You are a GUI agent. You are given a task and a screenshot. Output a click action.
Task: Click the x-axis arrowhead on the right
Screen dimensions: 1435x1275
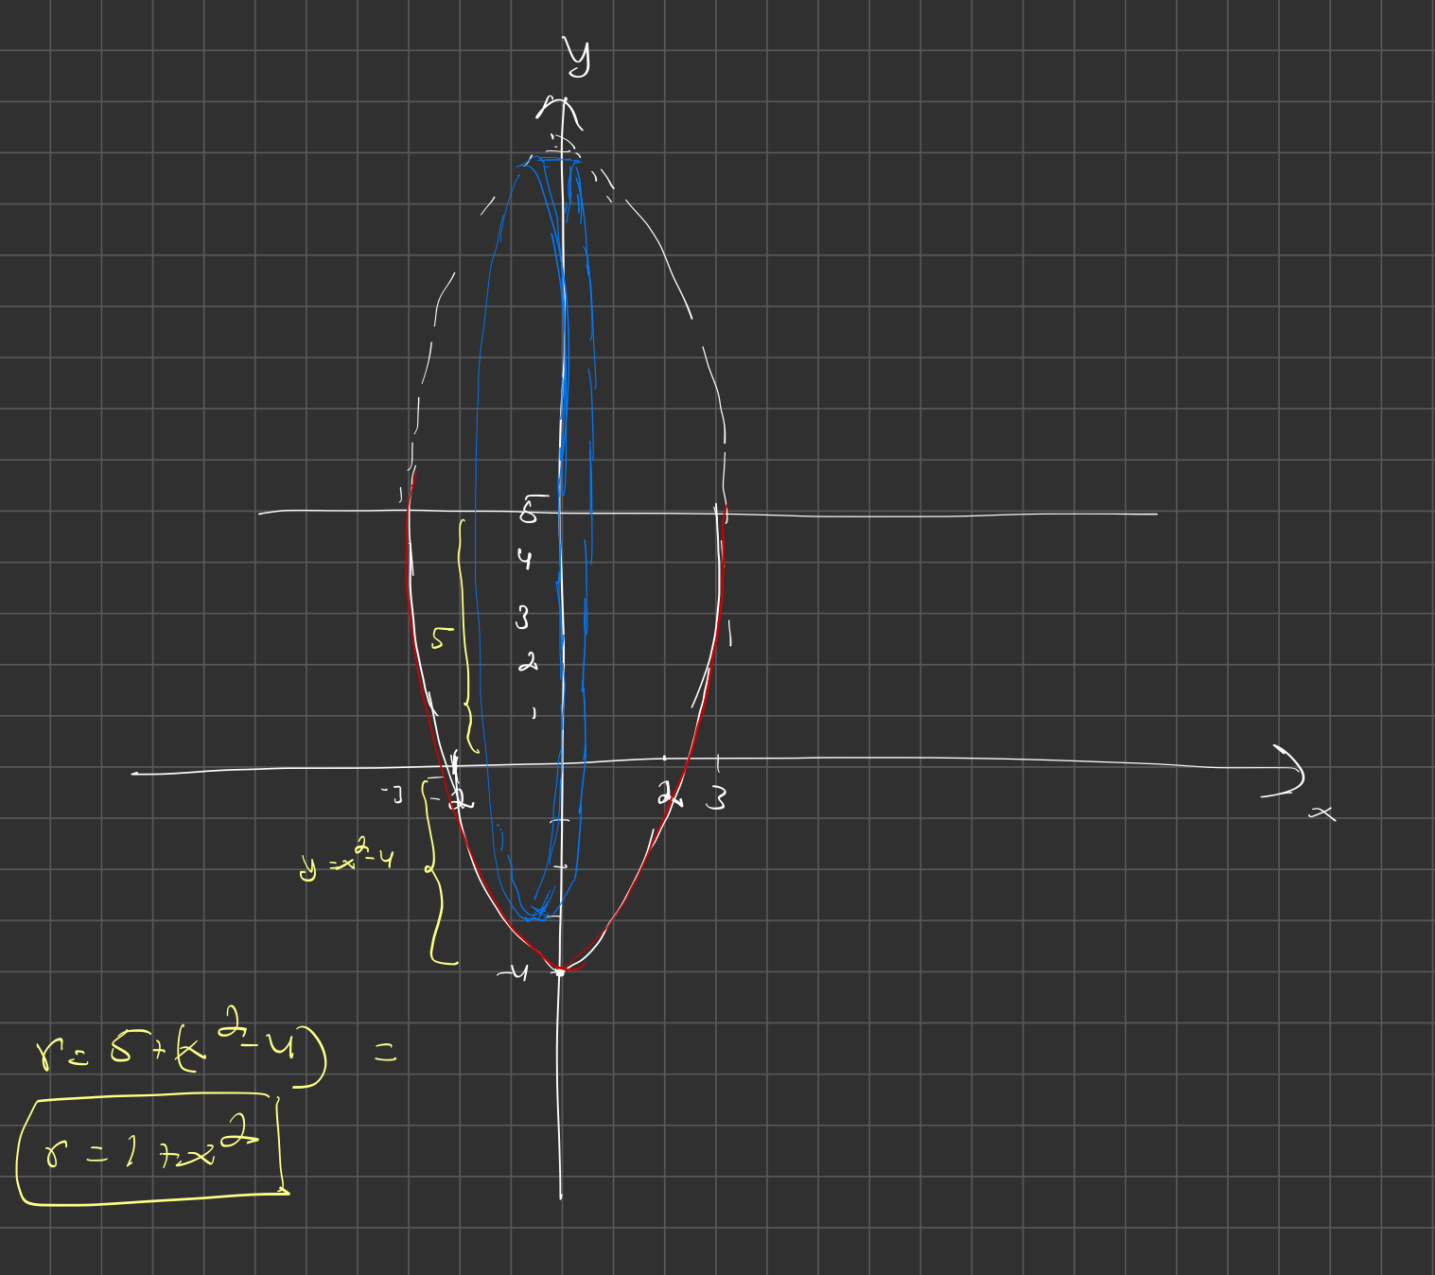(x=1290, y=771)
